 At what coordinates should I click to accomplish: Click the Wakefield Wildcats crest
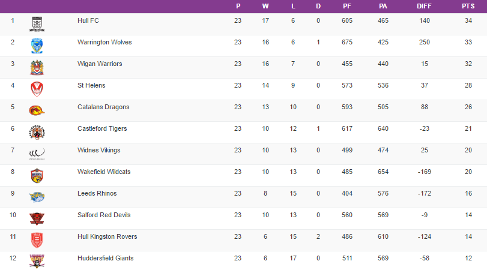click(x=37, y=175)
